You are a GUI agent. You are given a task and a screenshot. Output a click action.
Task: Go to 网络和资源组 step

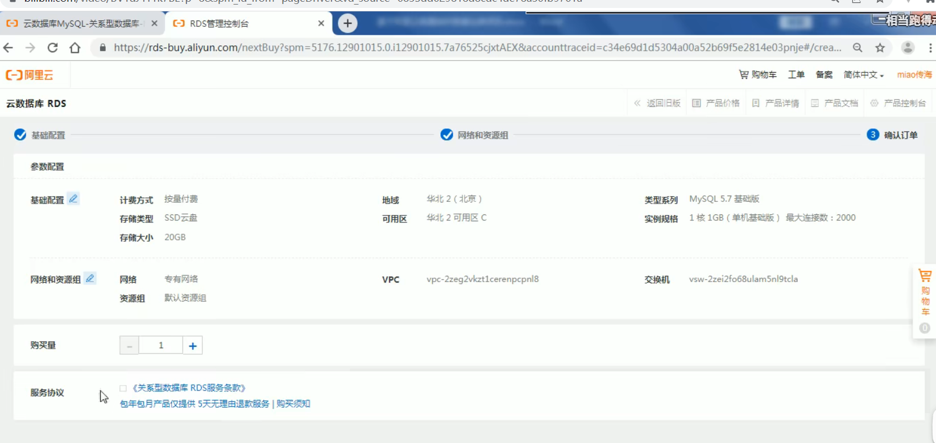474,135
